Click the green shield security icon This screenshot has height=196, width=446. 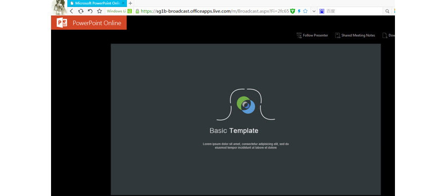coord(293,11)
